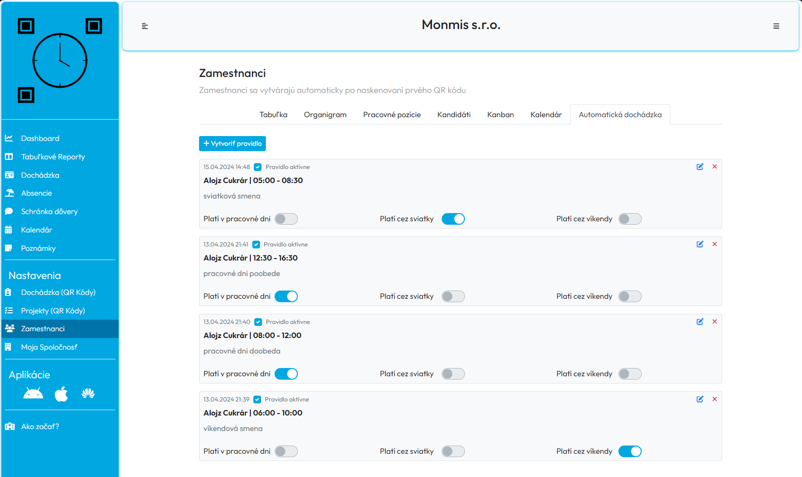Switch to the Kalendár tab
802x477 pixels.
point(546,115)
